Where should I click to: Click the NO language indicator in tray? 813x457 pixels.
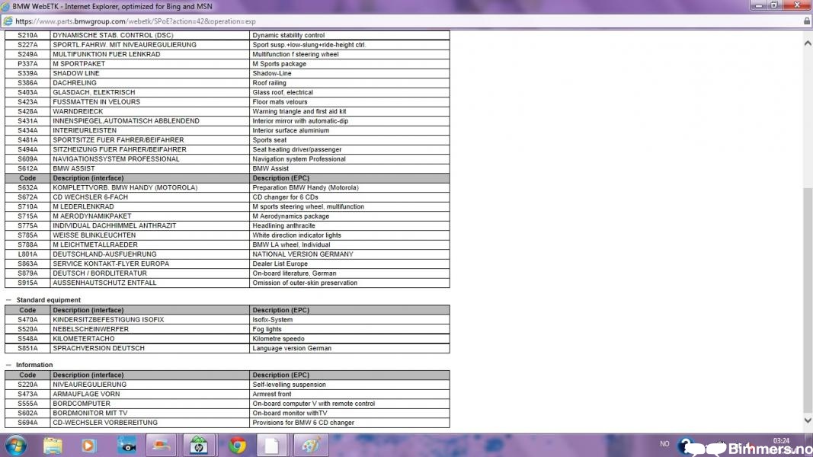[664, 444]
